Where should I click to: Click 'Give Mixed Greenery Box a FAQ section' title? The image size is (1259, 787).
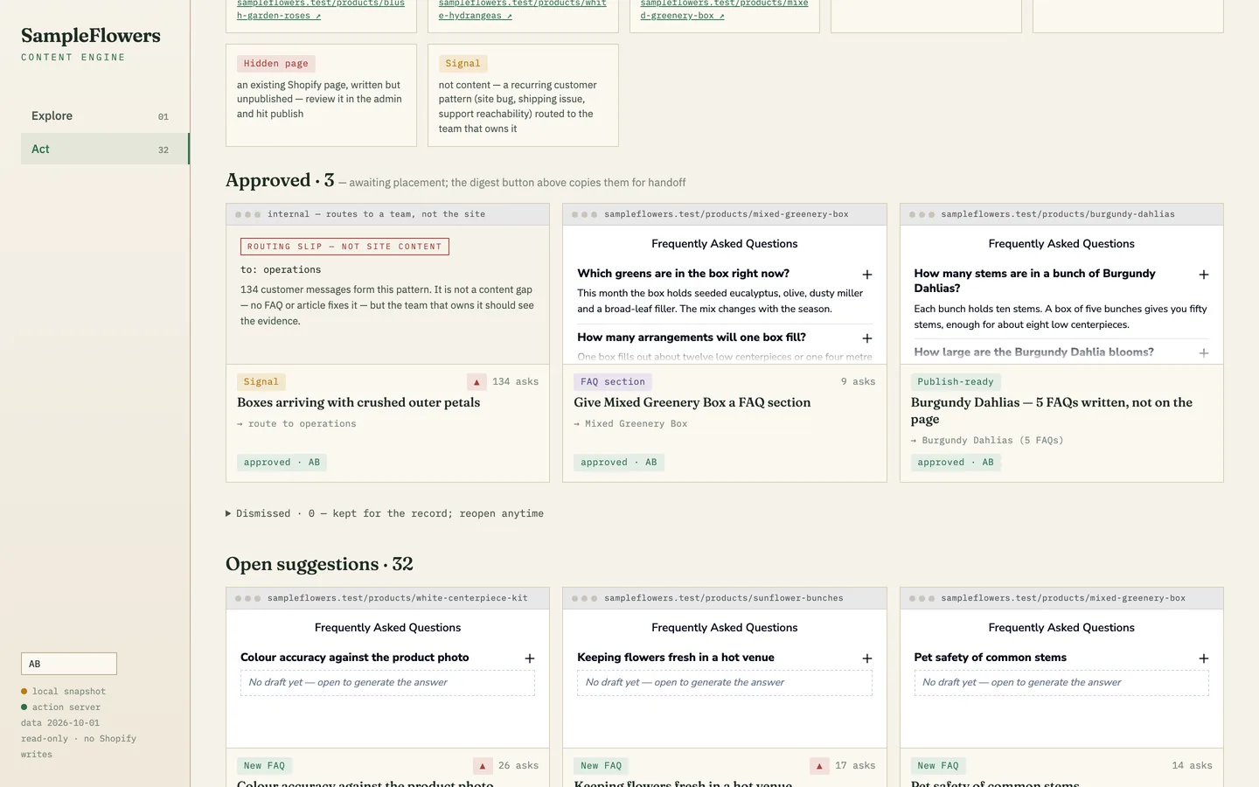click(692, 403)
